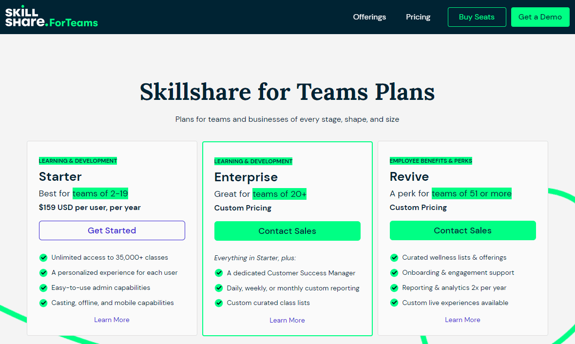The width and height of the screenshot is (575, 344).
Task: Click the Buy Seats button
Action: coord(477,17)
